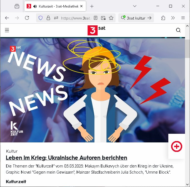Bookmark this page with the star icon
This screenshot has height=187, width=190.
(111, 18)
